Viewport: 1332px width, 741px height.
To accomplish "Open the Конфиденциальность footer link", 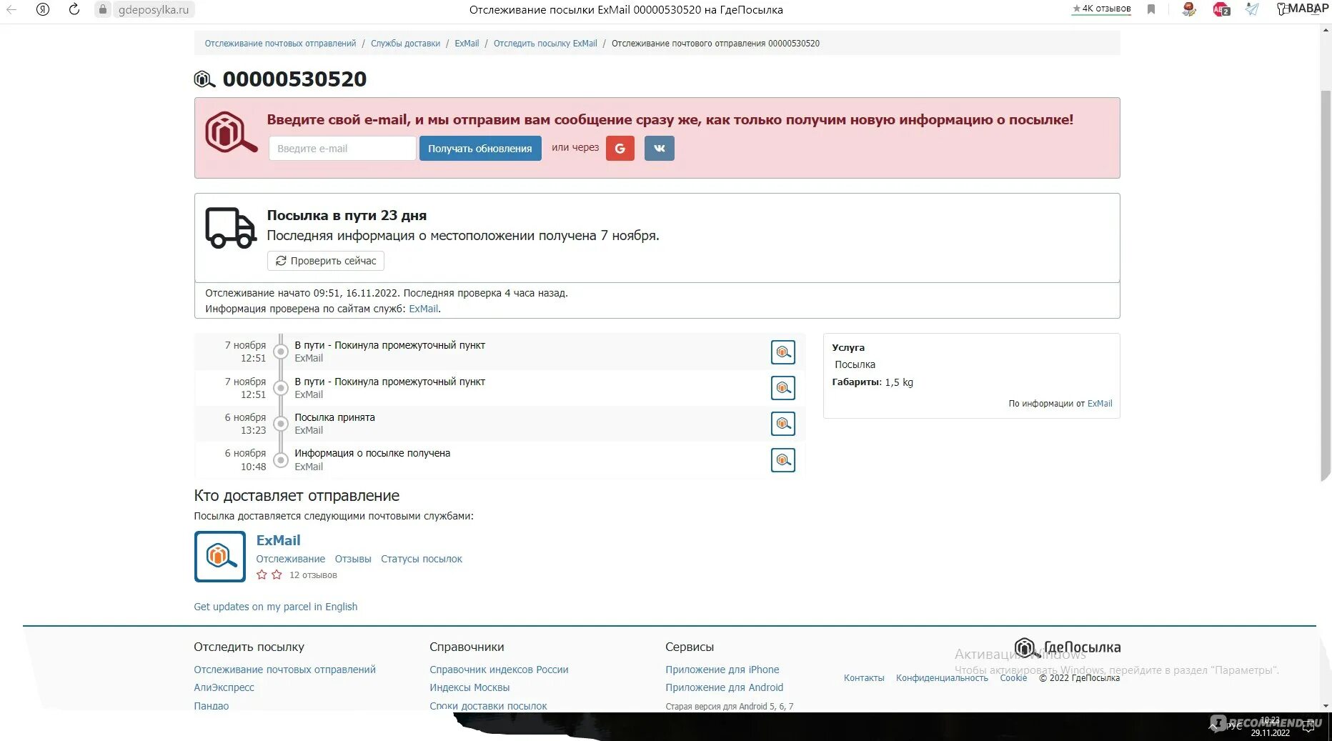I will click(x=942, y=678).
